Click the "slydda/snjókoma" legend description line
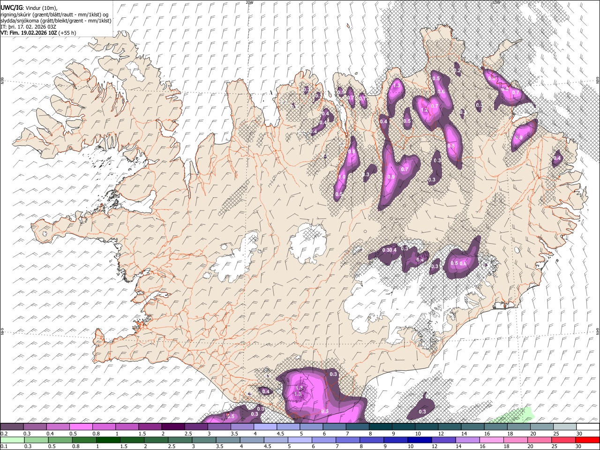Viewport: 600px width, 450px height. [56, 21]
